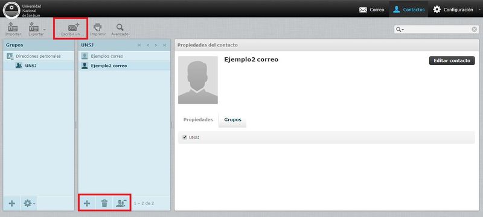Select contact Ejemplo2 correo in list
The image size is (483, 217).
coord(124,66)
